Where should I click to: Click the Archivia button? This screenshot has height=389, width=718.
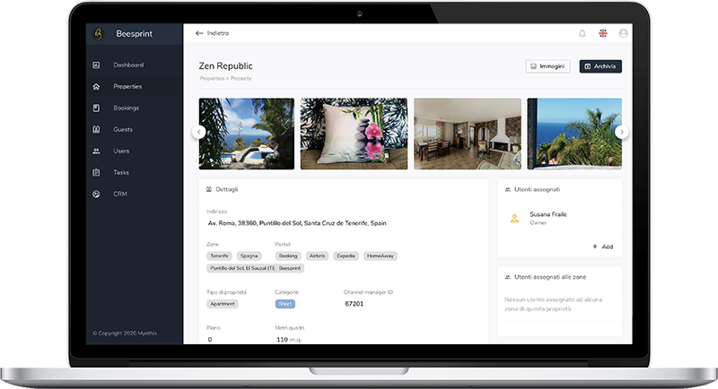point(600,66)
